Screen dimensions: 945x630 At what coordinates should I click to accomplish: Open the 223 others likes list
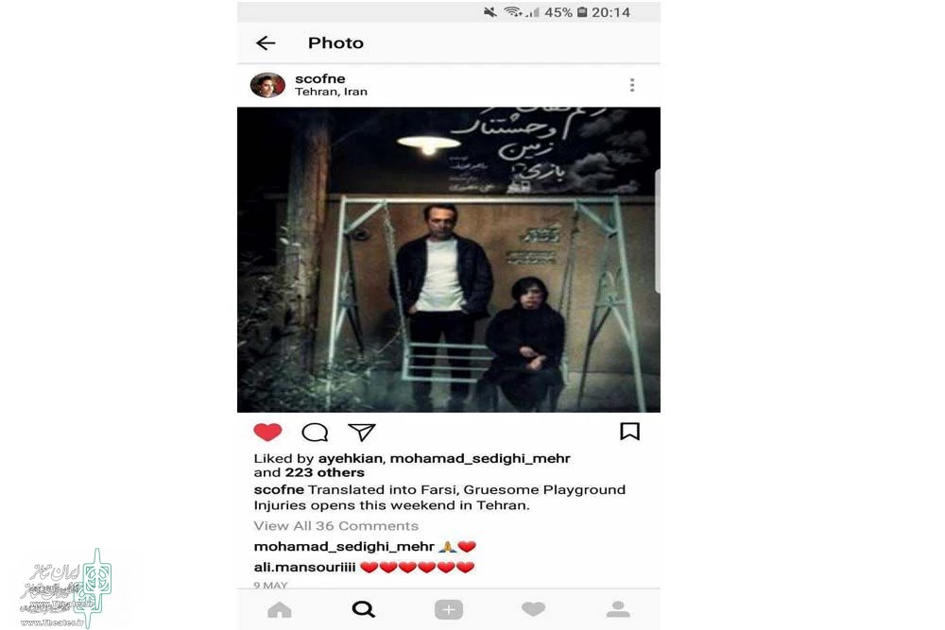(x=325, y=473)
